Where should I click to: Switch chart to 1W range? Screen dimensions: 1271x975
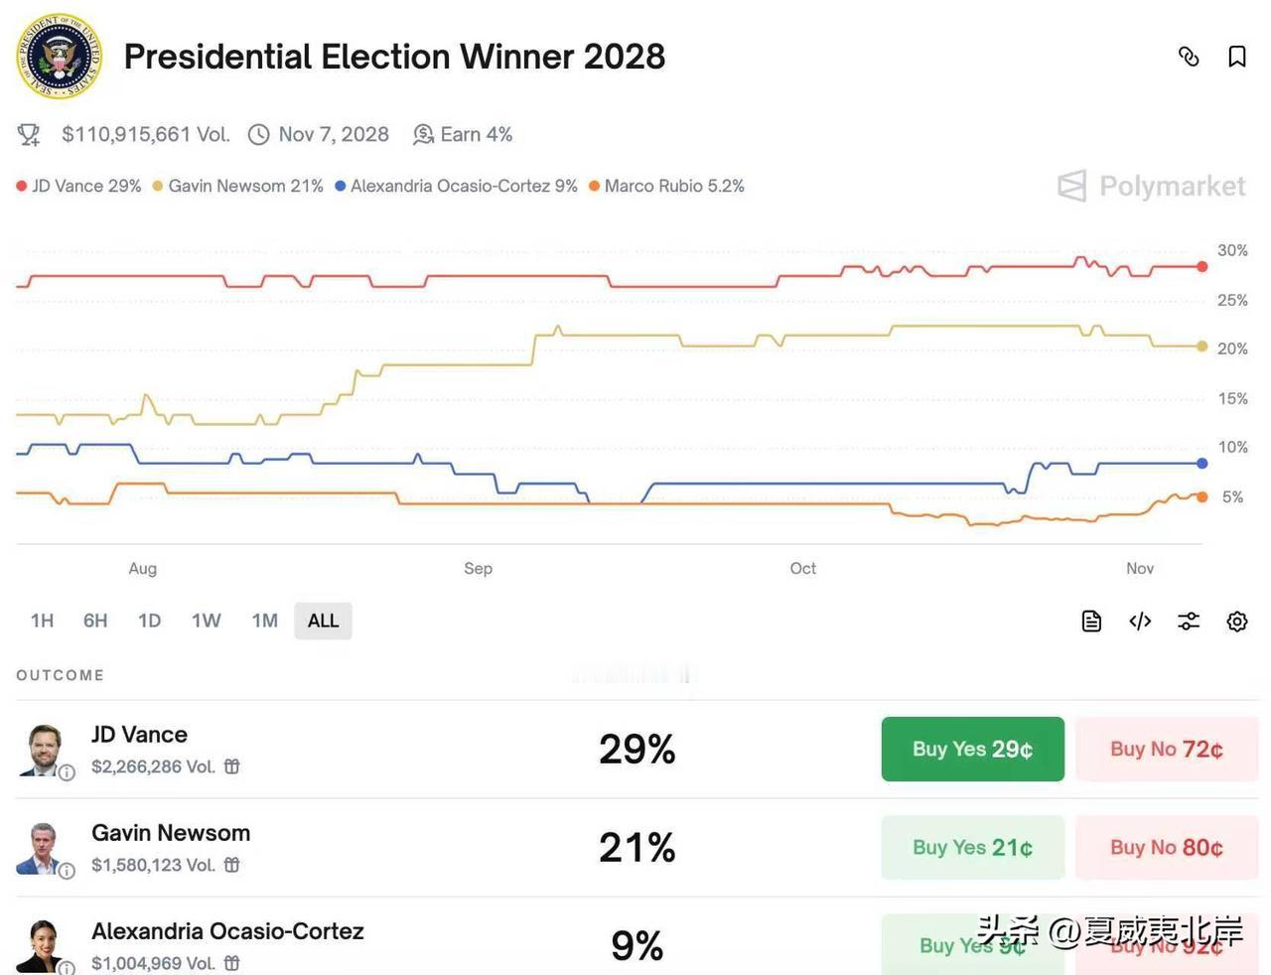(206, 621)
